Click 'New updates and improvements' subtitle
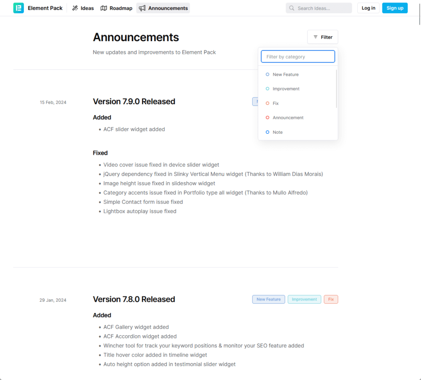The width and height of the screenshot is (421, 380). (155, 52)
